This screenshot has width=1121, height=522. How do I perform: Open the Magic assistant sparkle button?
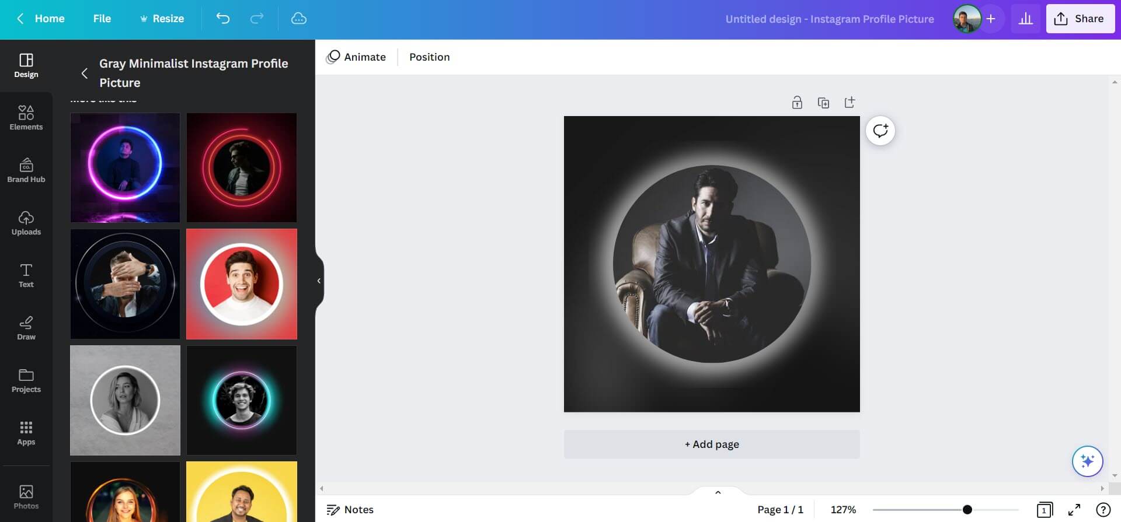pos(1087,461)
